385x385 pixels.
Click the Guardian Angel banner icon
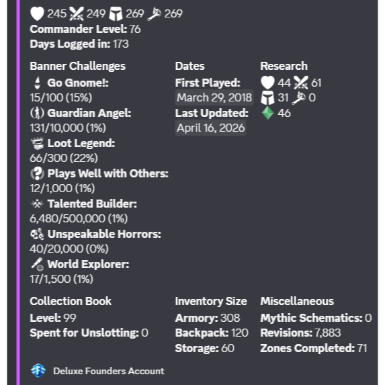[37, 113]
